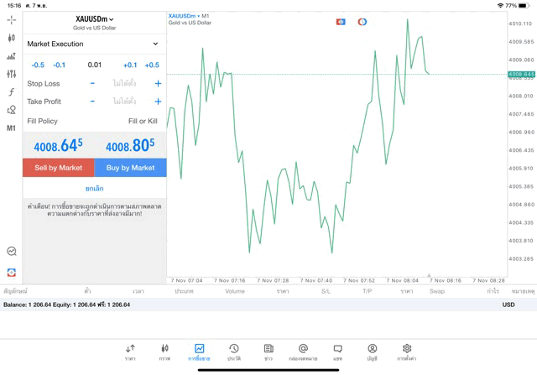Change the Fill or Kill fill policy

coord(142,122)
